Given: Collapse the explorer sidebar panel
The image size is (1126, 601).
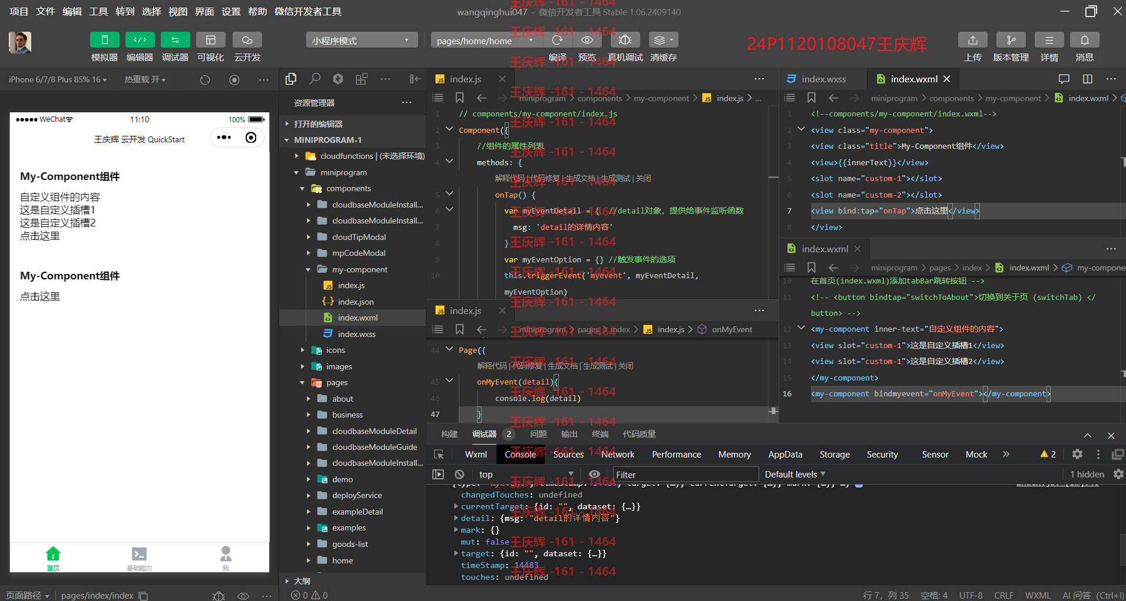Looking at the screenshot, I should [x=415, y=79].
